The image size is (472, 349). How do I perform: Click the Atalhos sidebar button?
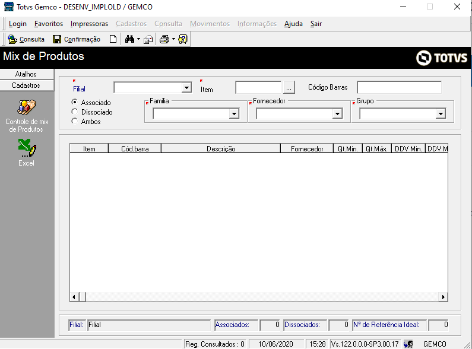pos(27,74)
